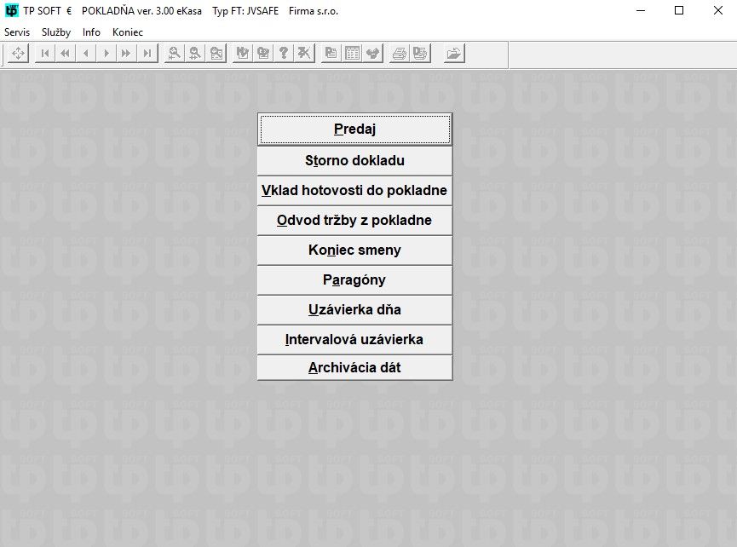Select Vklad hotovosti do pokladne
The image size is (737, 547).
tap(355, 190)
